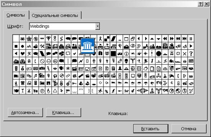Select the check mark symbol

[x=74, y=54]
